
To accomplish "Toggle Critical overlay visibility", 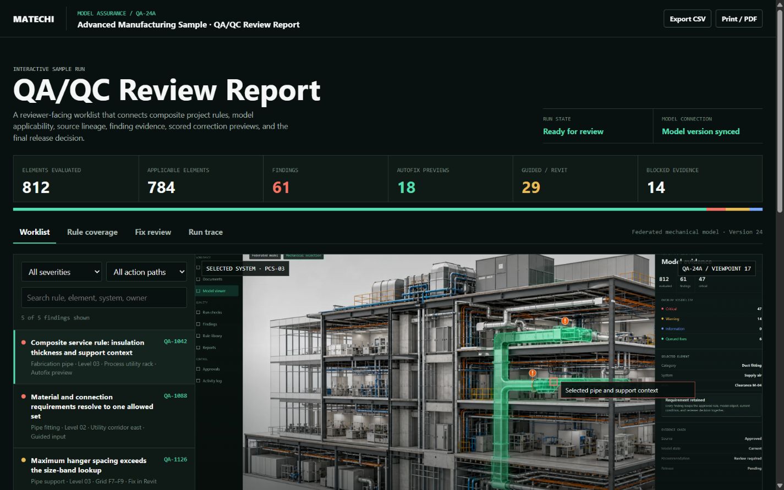I will 711,309.
